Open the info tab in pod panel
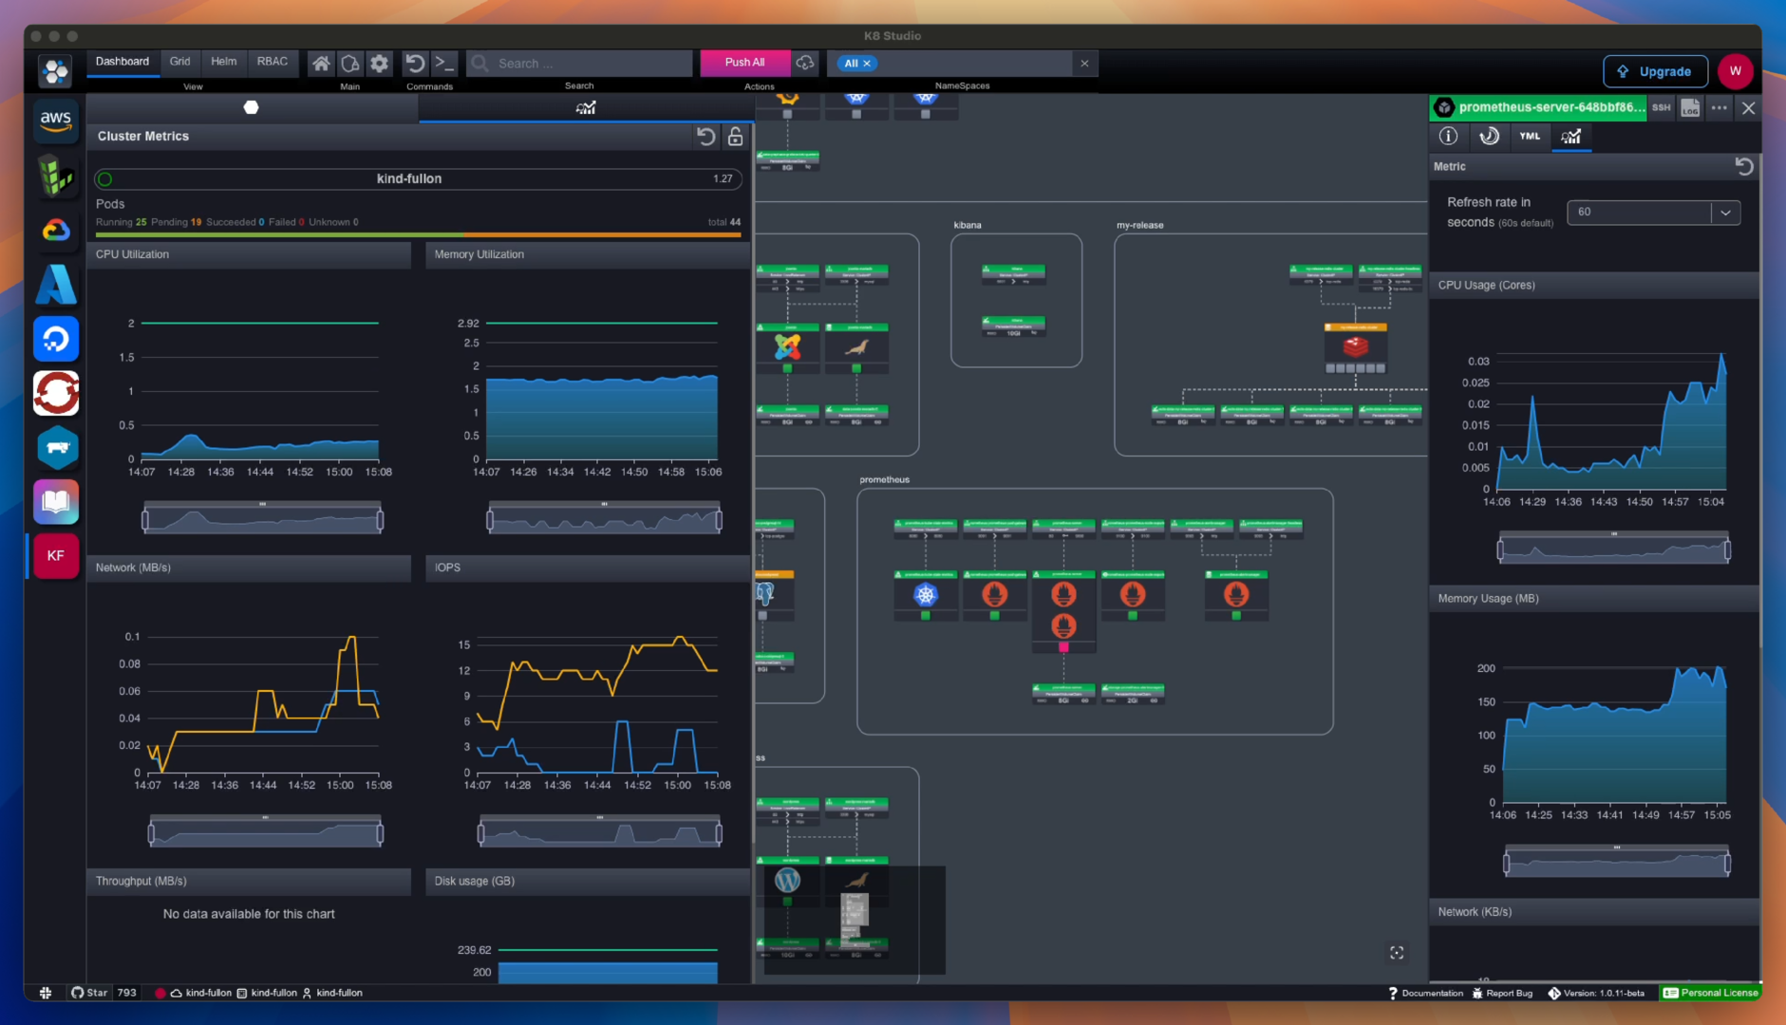Image resolution: width=1786 pixels, height=1025 pixels. pyautogui.click(x=1448, y=136)
